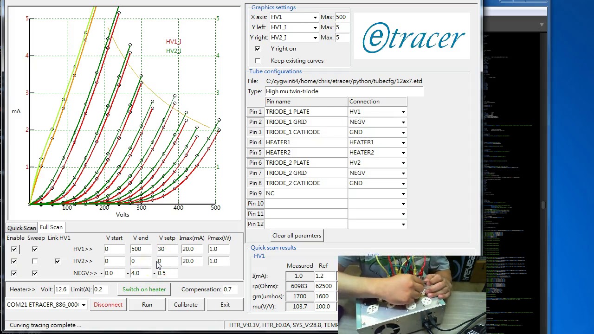Start tracing with the Run button

click(x=147, y=305)
